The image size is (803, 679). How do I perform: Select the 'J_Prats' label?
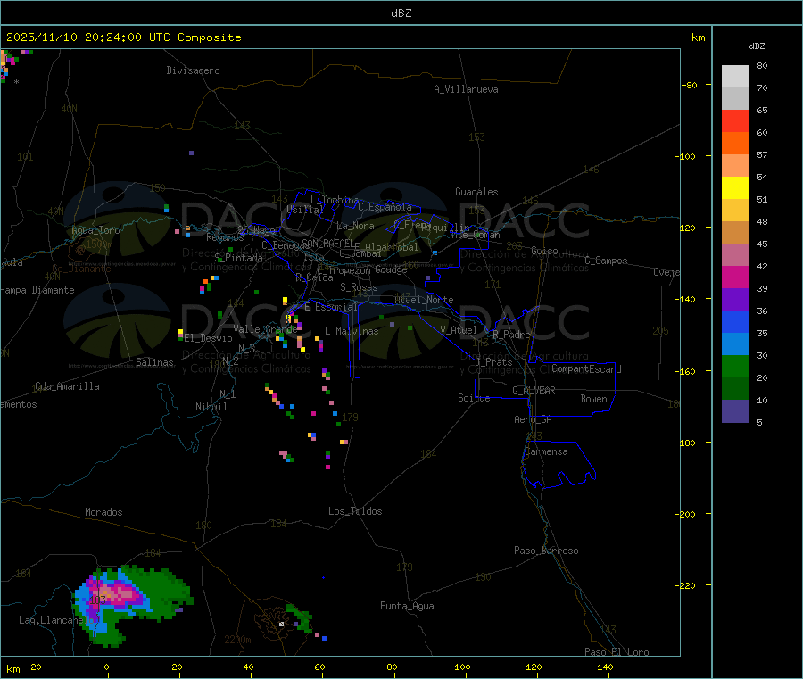[495, 362]
